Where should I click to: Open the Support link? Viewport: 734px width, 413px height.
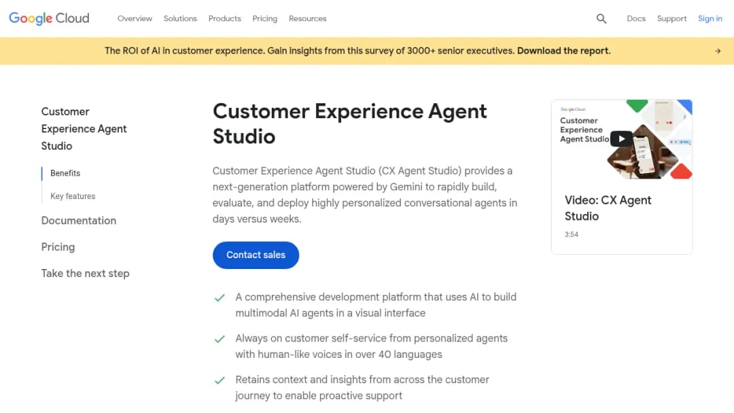coord(671,19)
